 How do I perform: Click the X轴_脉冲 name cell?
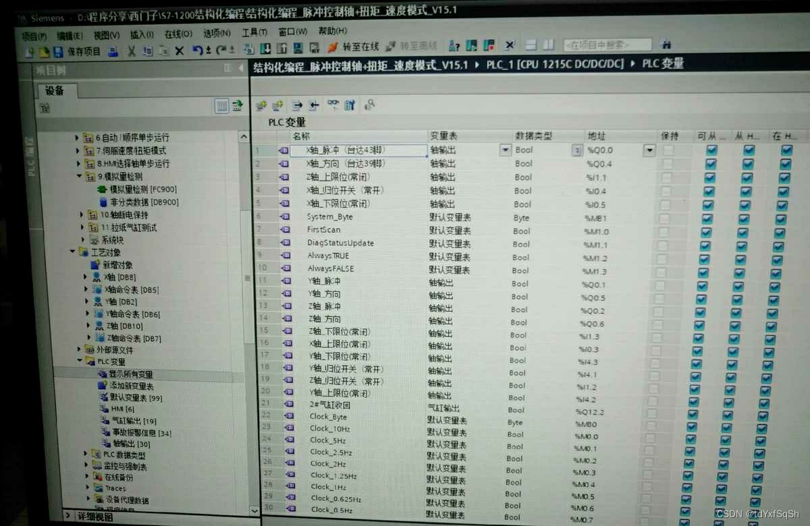(358, 150)
